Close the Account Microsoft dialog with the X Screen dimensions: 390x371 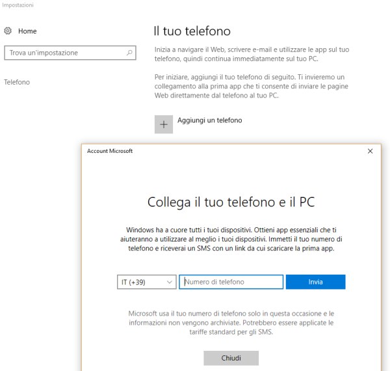pyautogui.click(x=370, y=151)
